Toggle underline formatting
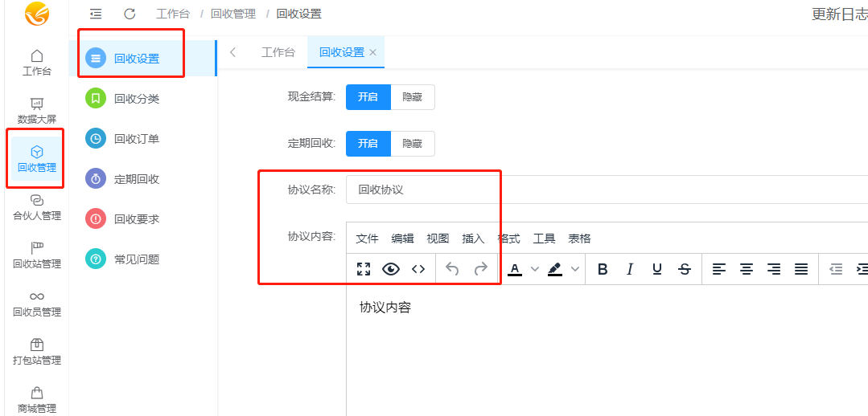Screen dimensions: 868x416 pyautogui.click(x=657, y=269)
